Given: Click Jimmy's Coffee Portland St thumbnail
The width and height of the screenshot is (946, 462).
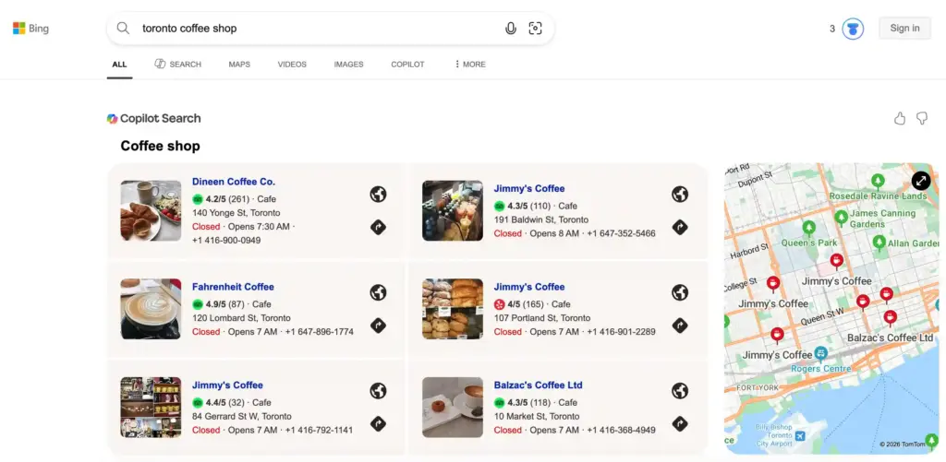Looking at the screenshot, I should point(453,309).
